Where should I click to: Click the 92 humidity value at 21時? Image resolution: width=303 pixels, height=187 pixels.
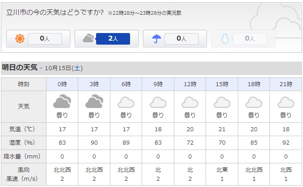point(286,143)
